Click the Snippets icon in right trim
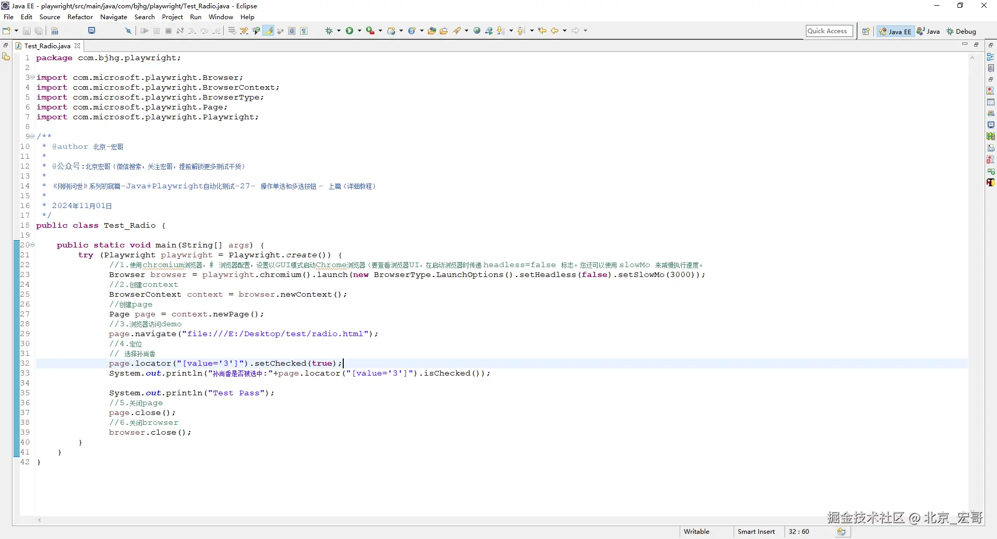997x539 pixels. pos(991,148)
